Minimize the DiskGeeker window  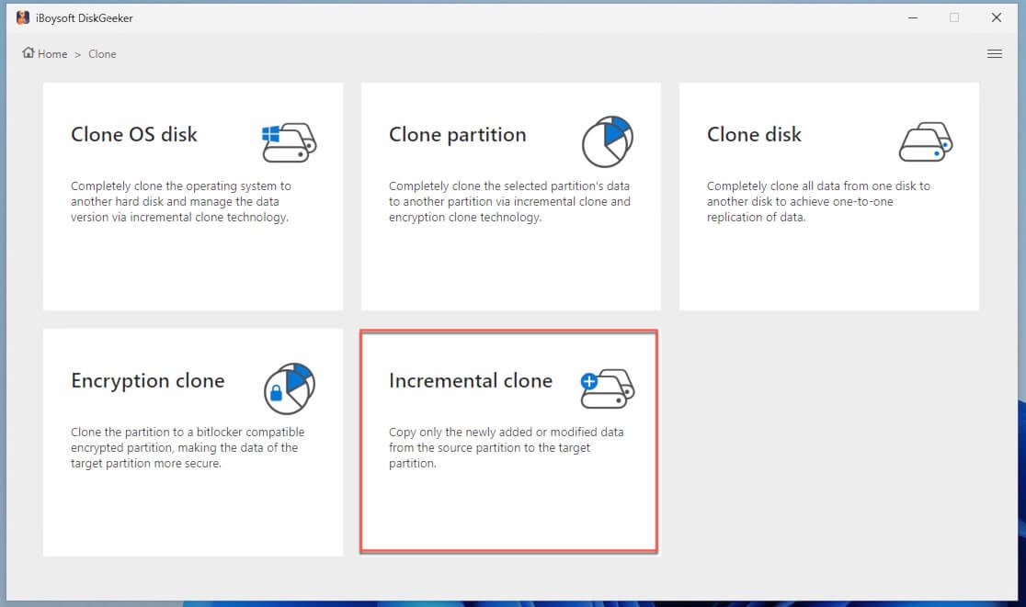tap(913, 17)
